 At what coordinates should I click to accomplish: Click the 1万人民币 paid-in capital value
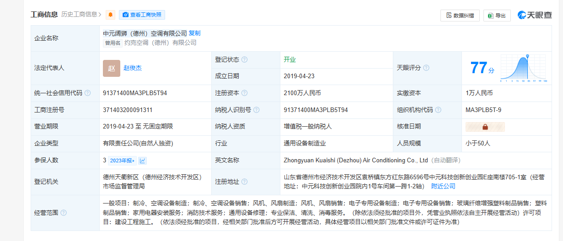click(x=479, y=93)
